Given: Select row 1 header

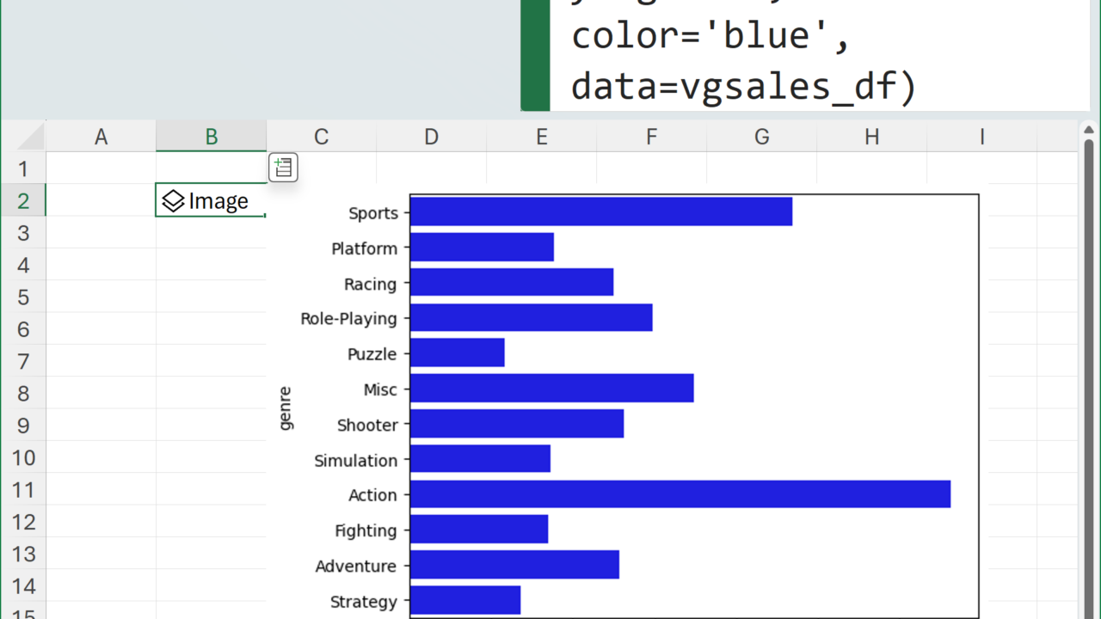Looking at the screenshot, I should pyautogui.click(x=23, y=169).
